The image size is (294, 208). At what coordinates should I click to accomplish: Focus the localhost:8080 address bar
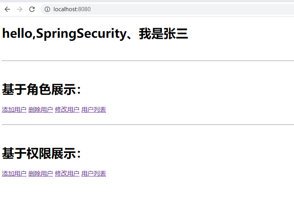tap(72, 9)
